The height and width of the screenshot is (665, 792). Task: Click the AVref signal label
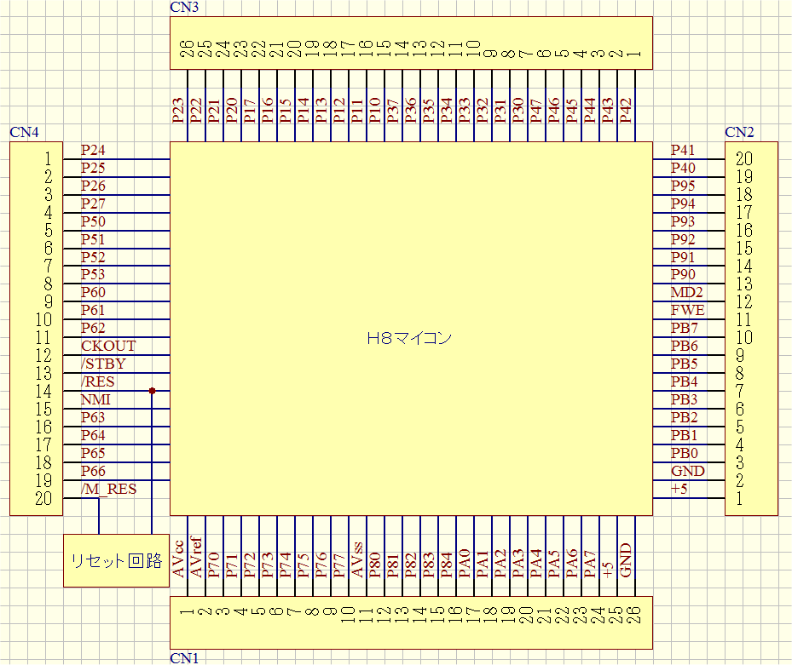pos(196,558)
